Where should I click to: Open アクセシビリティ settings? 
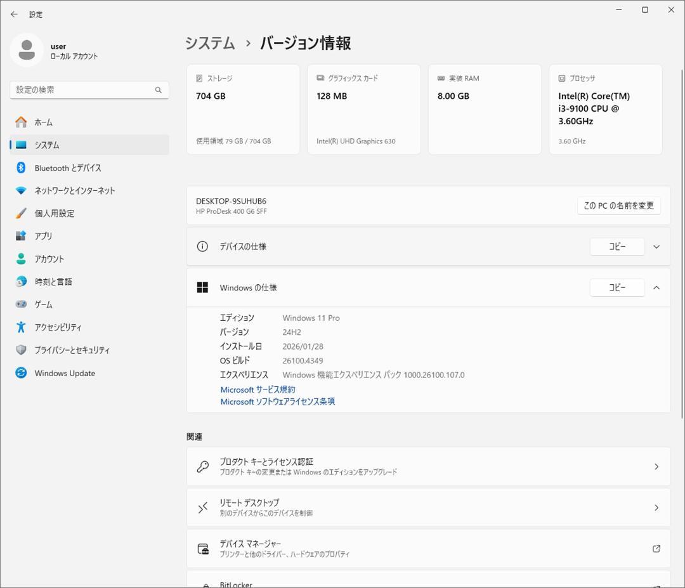point(89,327)
